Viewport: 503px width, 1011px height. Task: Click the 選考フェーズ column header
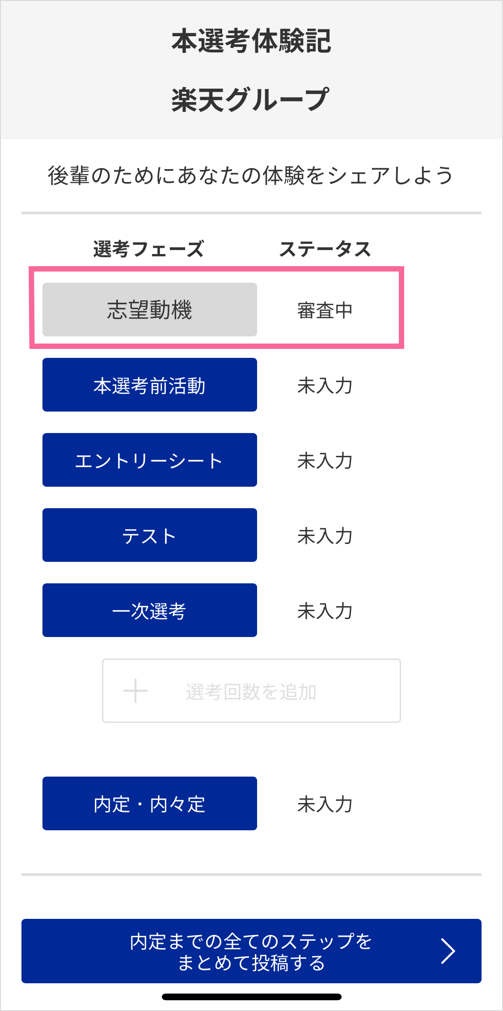click(148, 249)
